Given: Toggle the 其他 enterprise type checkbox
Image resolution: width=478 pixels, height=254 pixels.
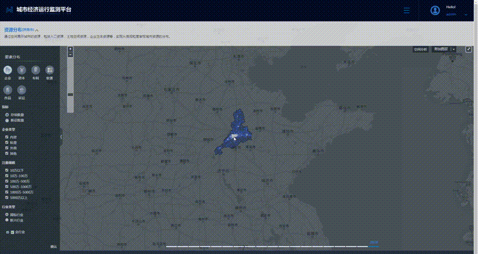Looking at the screenshot, I should pos(7,154).
